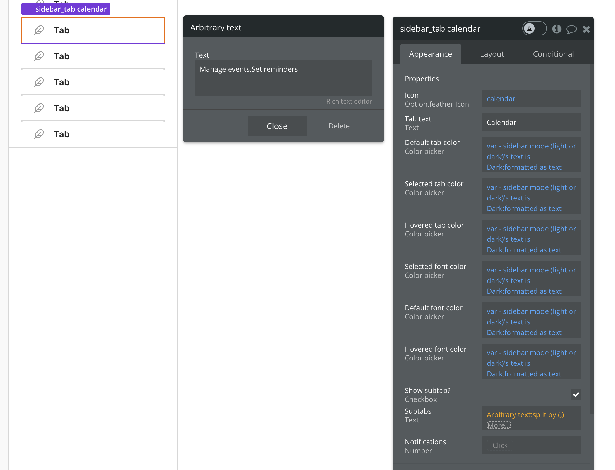Close the sidebar_tab calendar property panel

pyautogui.click(x=586, y=29)
